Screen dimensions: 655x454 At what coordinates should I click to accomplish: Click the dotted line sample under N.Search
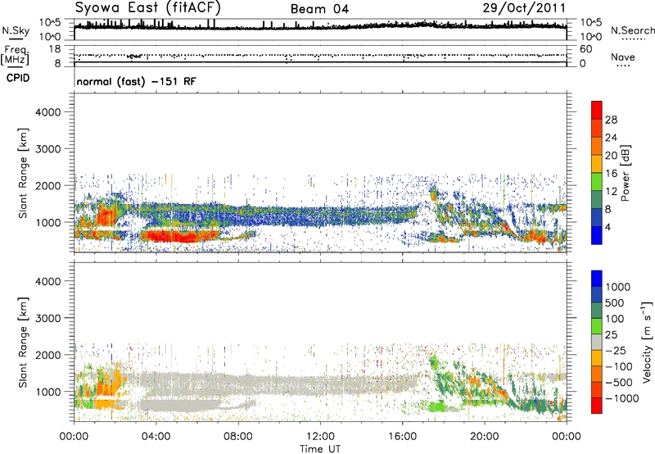[633, 39]
